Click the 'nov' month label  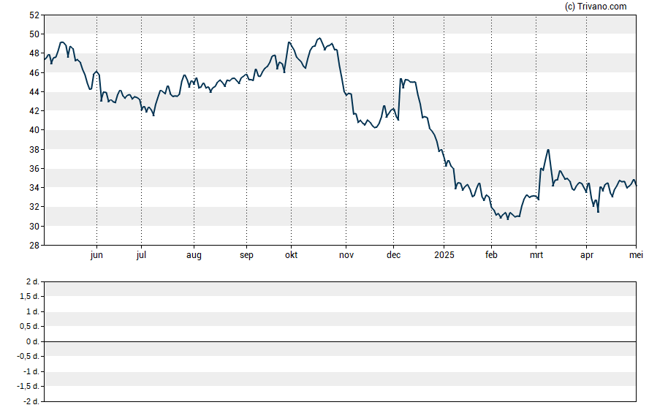pos(346,255)
